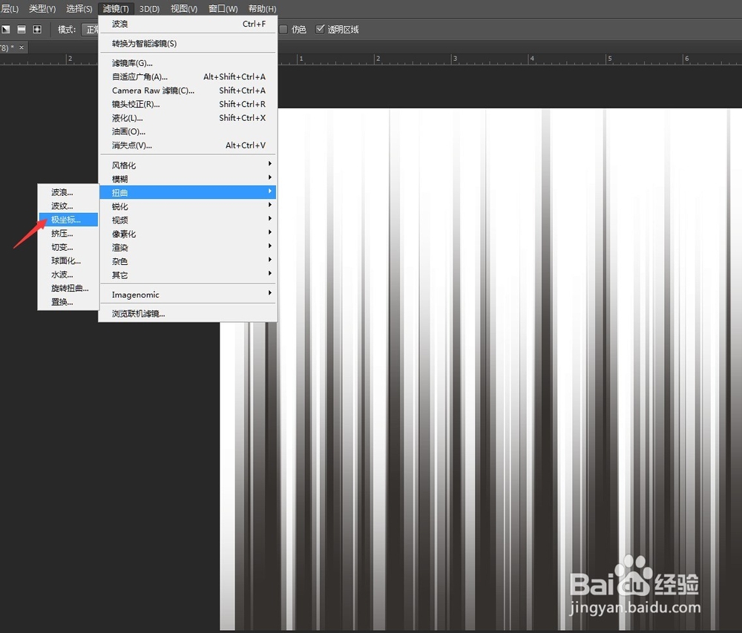The height and width of the screenshot is (633, 742).
Task: Expand the 锐化 sharpen submenu
Action: click(188, 206)
